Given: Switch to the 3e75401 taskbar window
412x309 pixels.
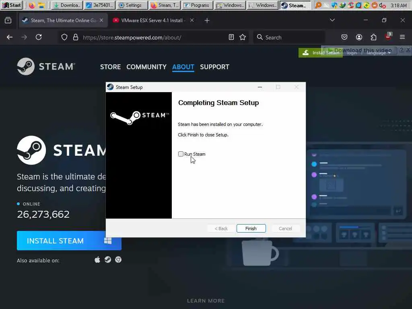Looking at the screenshot, I should coord(99,5).
